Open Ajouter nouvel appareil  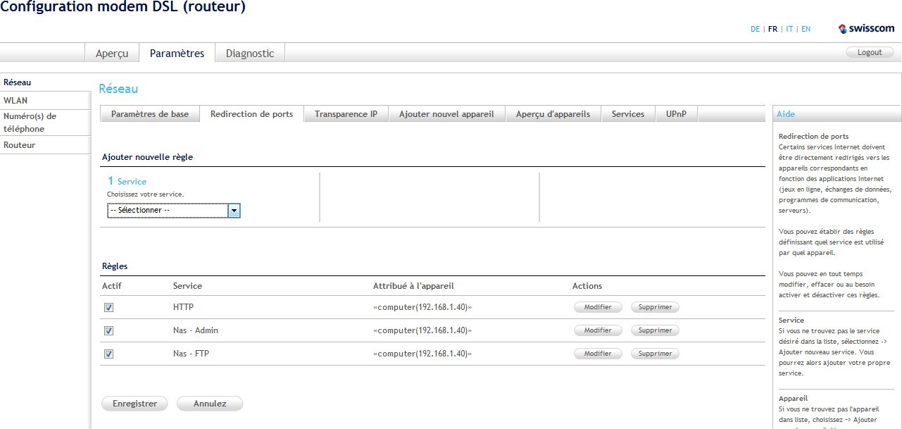pyautogui.click(x=446, y=113)
